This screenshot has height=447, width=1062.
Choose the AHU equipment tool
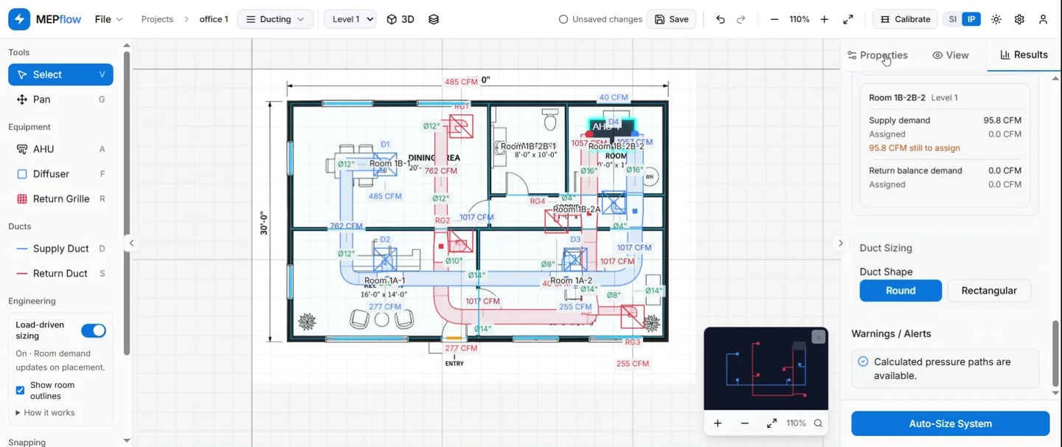tap(60, 149)
